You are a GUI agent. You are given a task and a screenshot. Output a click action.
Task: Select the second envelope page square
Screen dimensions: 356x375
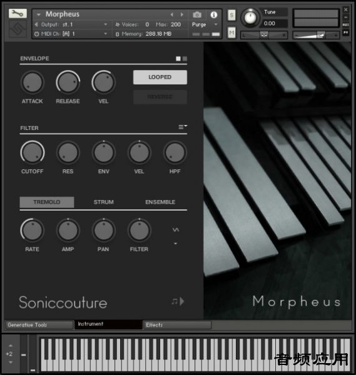tap(185, 59)
